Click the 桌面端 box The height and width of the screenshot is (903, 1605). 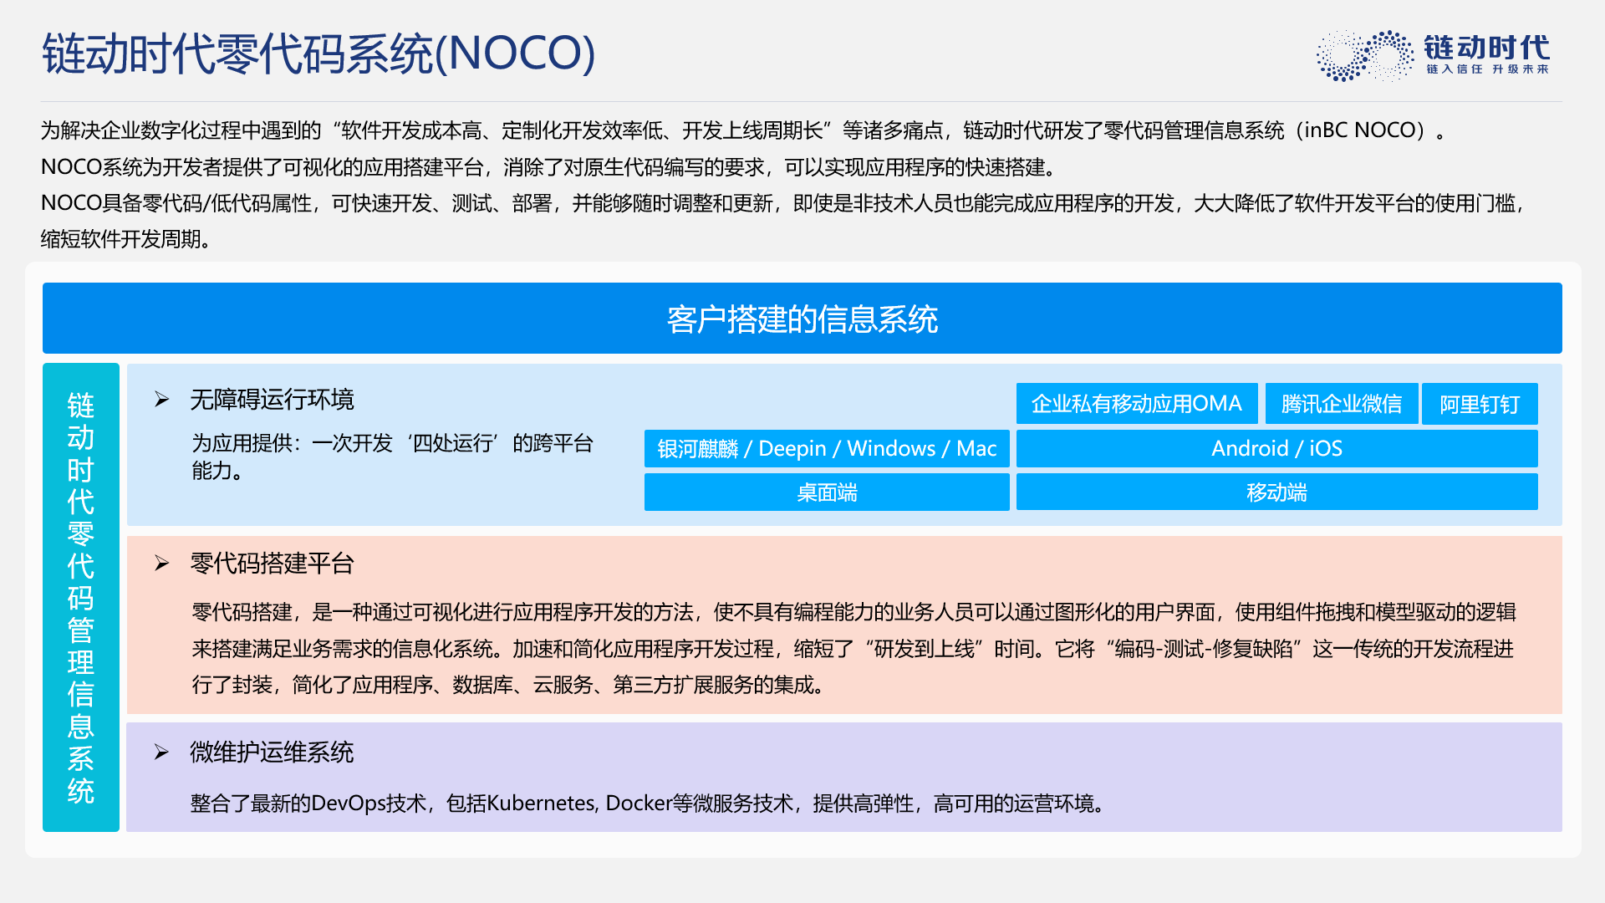point(827,492)
